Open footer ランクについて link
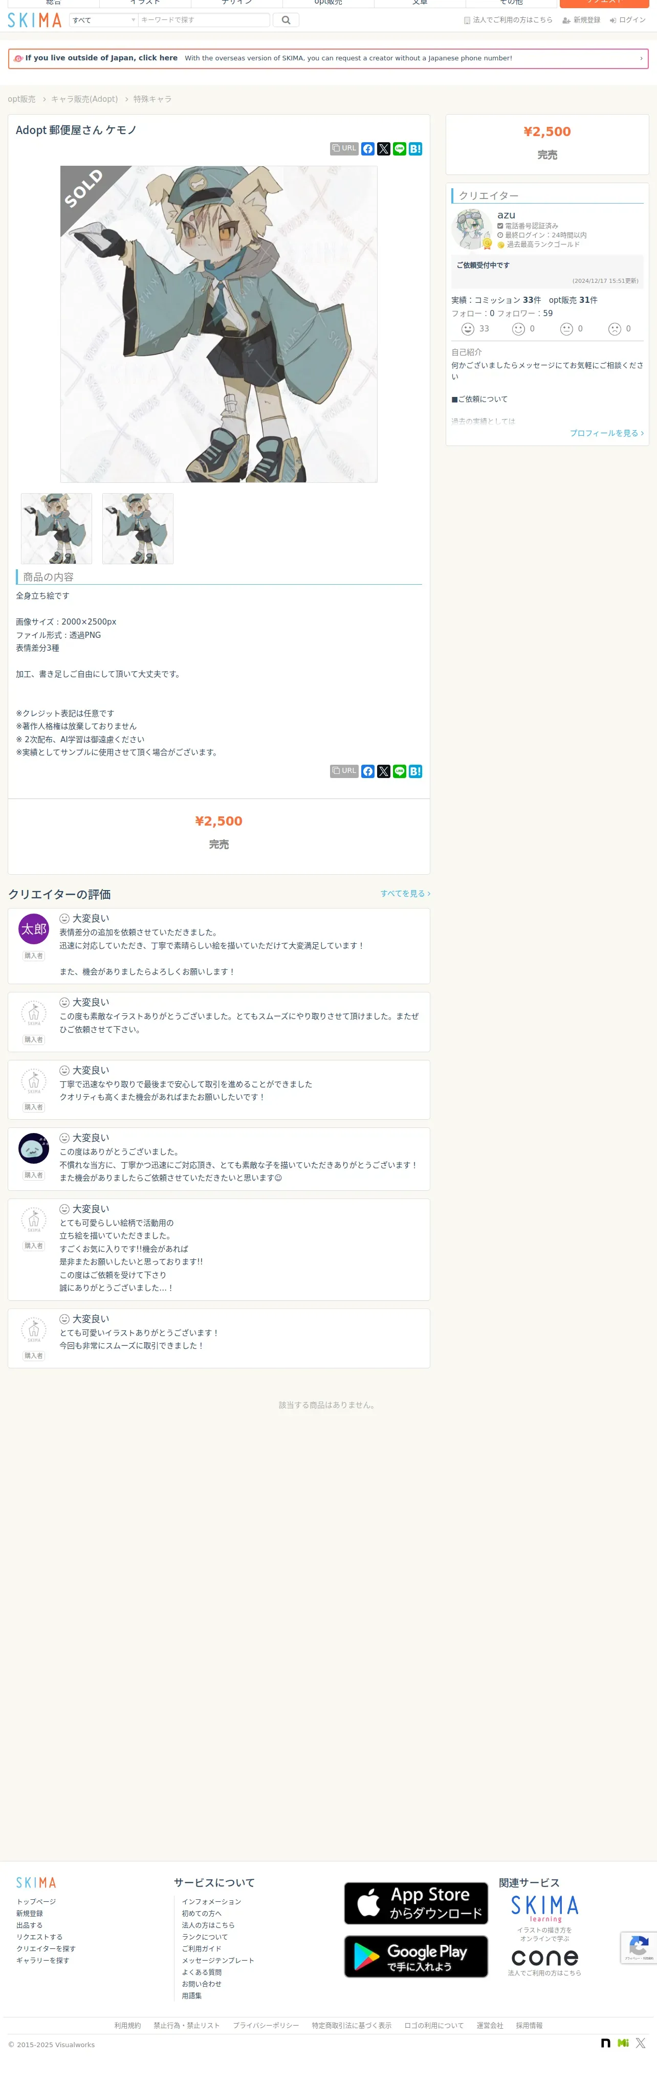 (x=205, y=1937)
